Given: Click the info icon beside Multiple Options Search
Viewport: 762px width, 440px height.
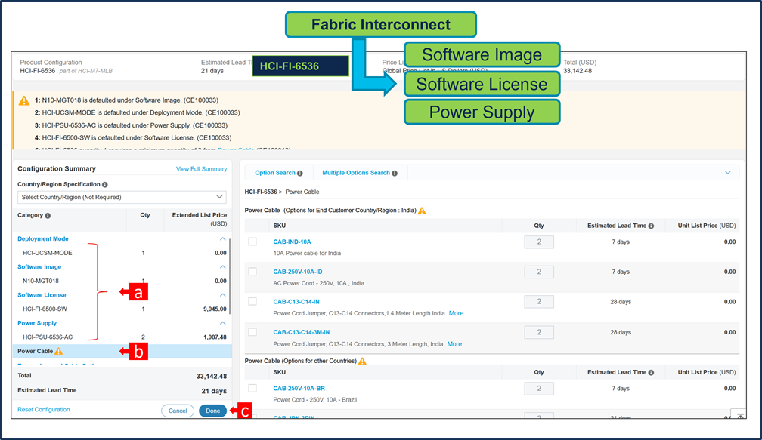Looking at the screenshot, I should pos(395,173).
